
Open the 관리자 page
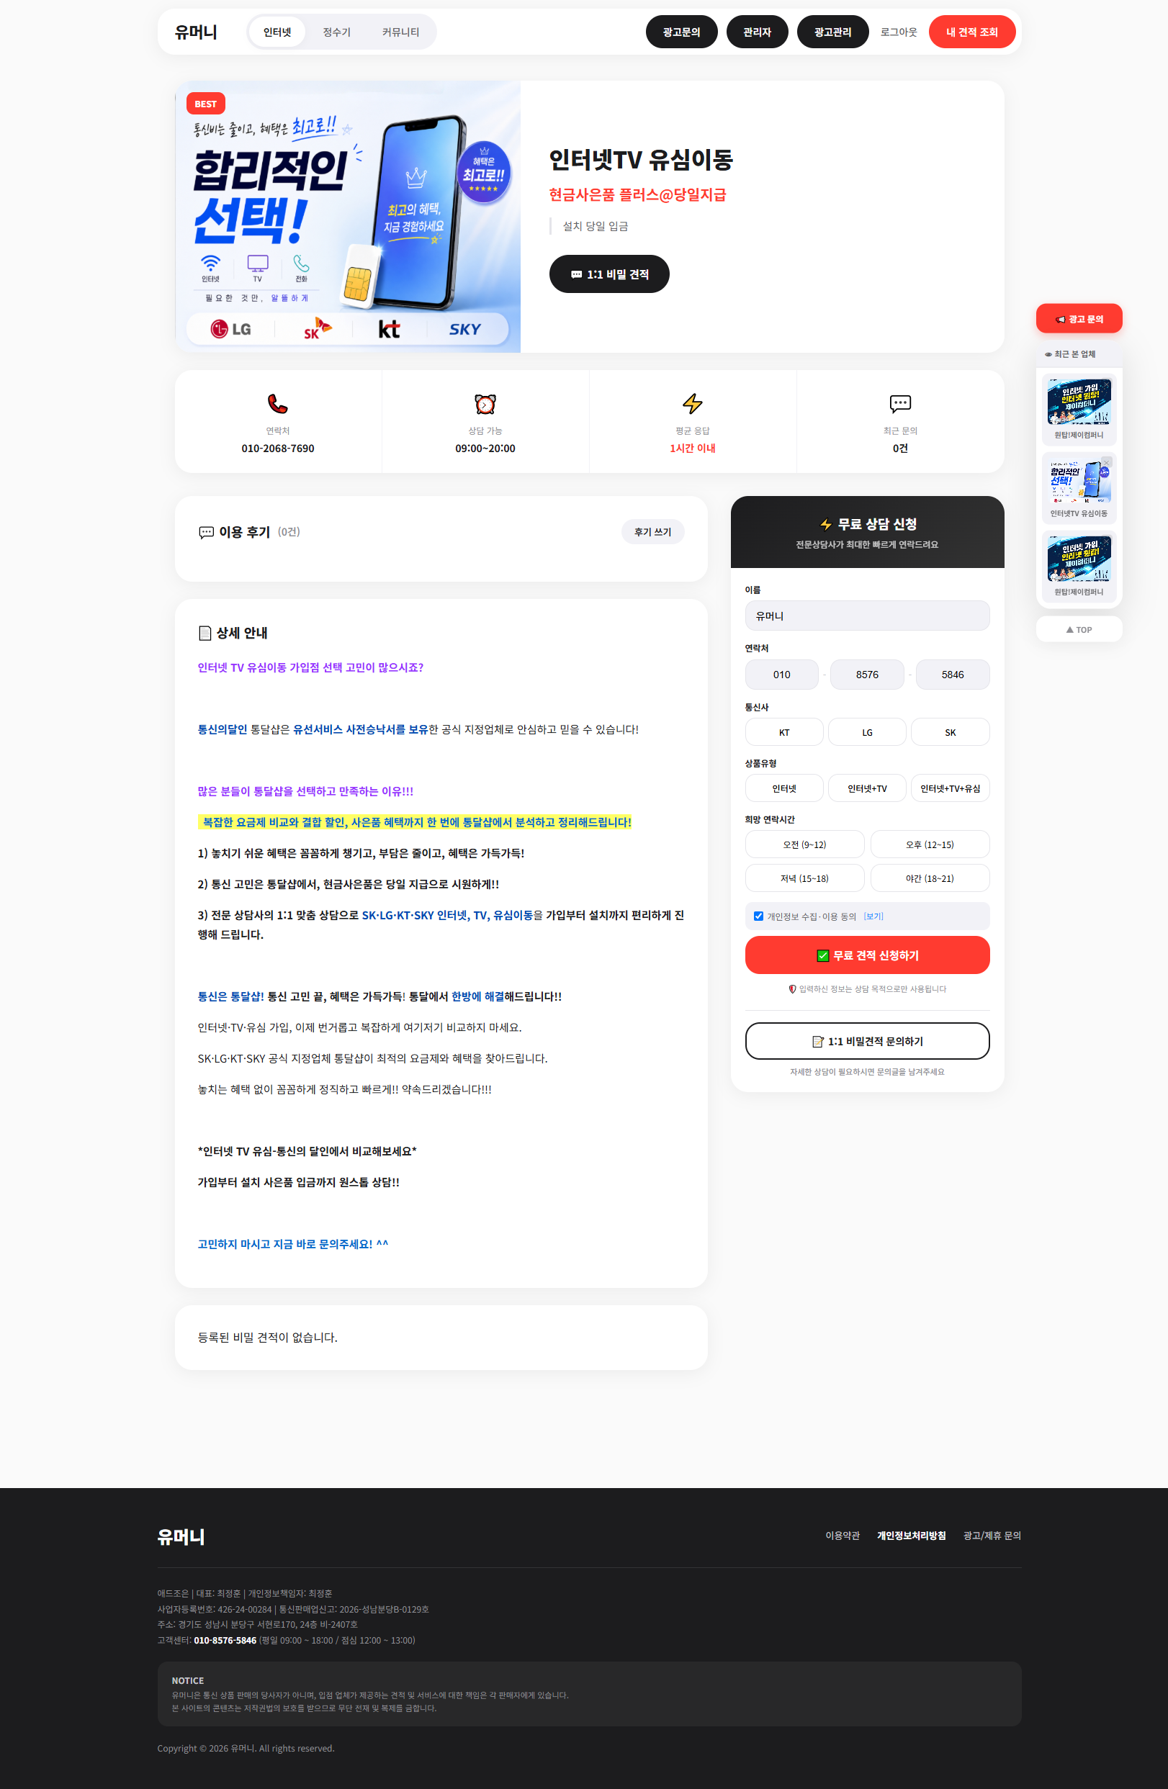(757, 32)
